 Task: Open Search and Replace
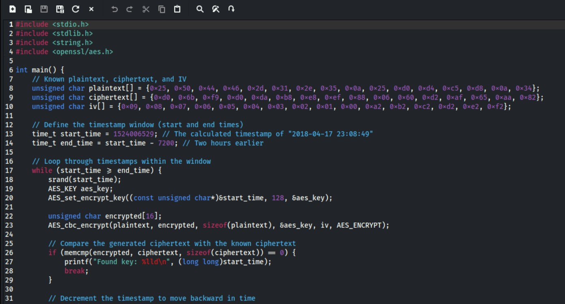pos(216,9)
